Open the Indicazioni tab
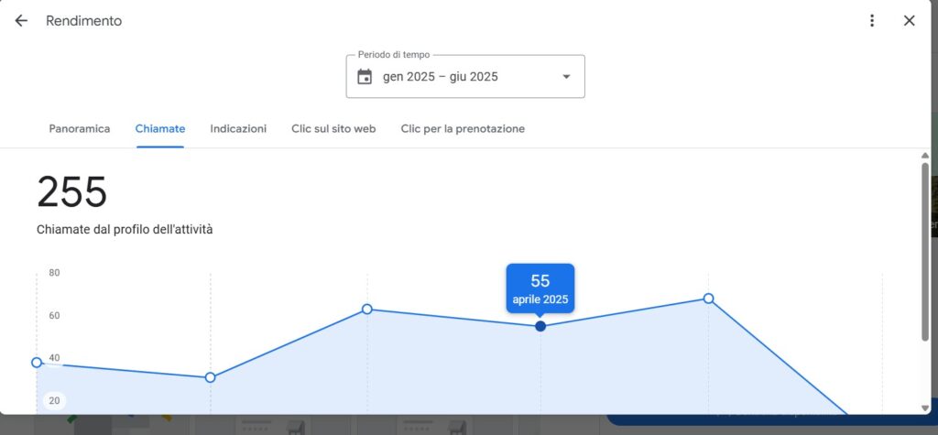Screen dimensions: 938x435 point(238,129)
